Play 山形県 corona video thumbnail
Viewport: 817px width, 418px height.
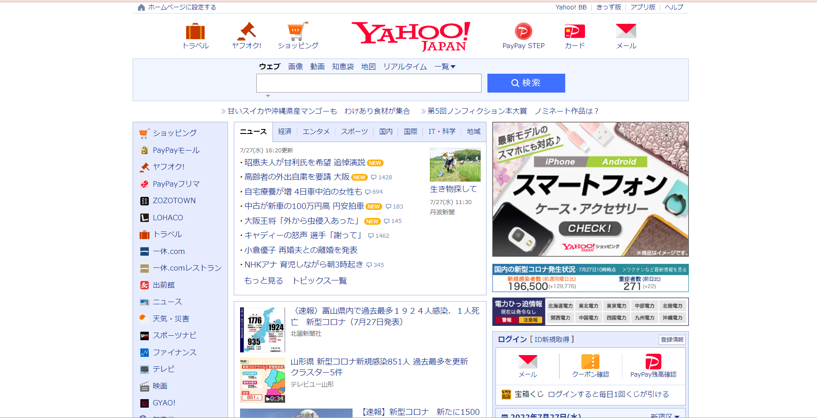click(263, 380)
